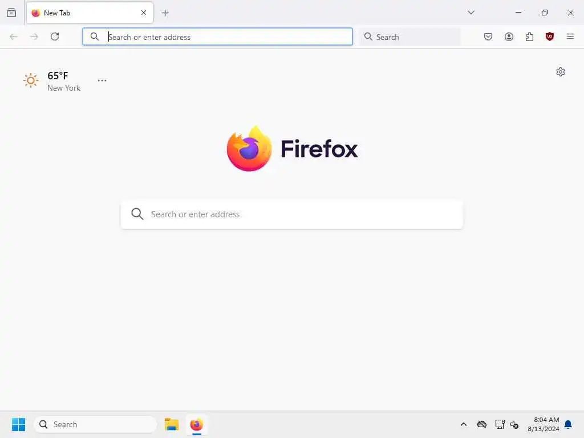Click the Firefox taskbar icon
The width and height of the screenshot is (584, 438).
(197, 424)
